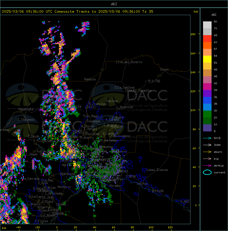
Task: Click the '30HM' legend label
Action: (x=217, y=145)
